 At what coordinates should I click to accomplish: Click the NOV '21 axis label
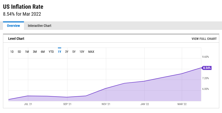(x=106, y=104)
